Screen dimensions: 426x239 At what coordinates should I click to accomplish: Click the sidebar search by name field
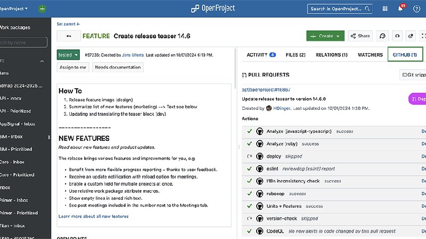[x=23, y=42]
